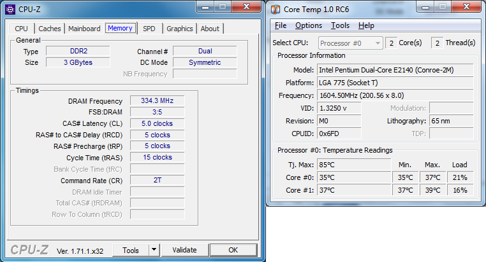The image size is (486, 262).
Task: Click the RAS# Precharge 5 clocks value
Action: [157, 146]
